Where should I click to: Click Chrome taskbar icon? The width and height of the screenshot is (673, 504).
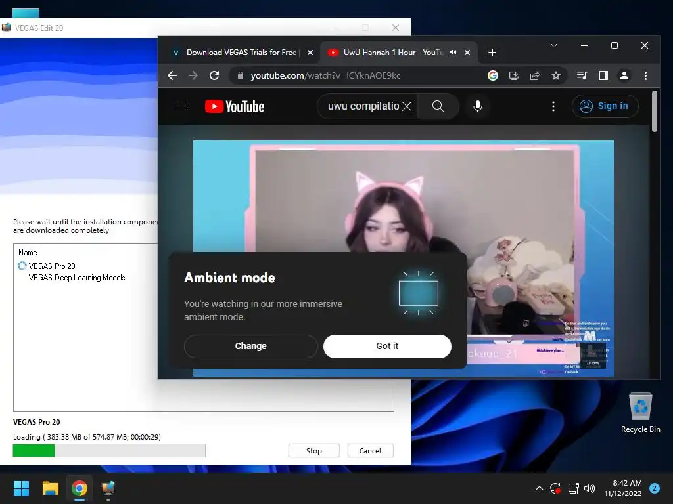click(x=80, y=488)
